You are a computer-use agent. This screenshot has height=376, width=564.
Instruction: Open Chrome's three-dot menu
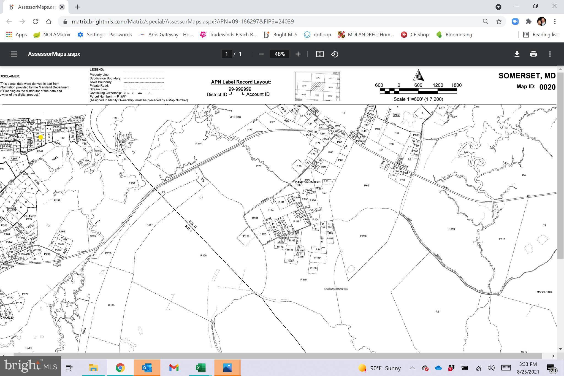(x=555, y=21)
